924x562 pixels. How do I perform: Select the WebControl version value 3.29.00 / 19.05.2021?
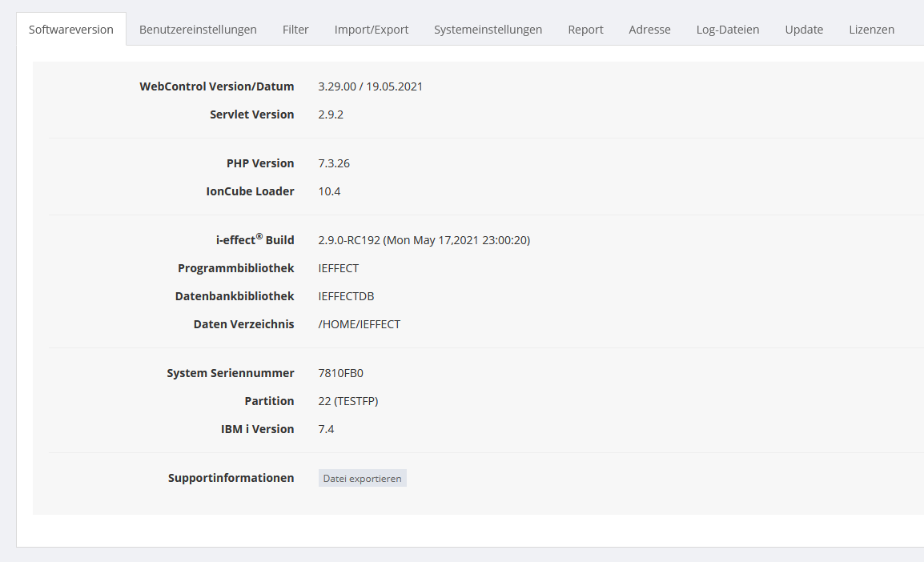(370, 86)
